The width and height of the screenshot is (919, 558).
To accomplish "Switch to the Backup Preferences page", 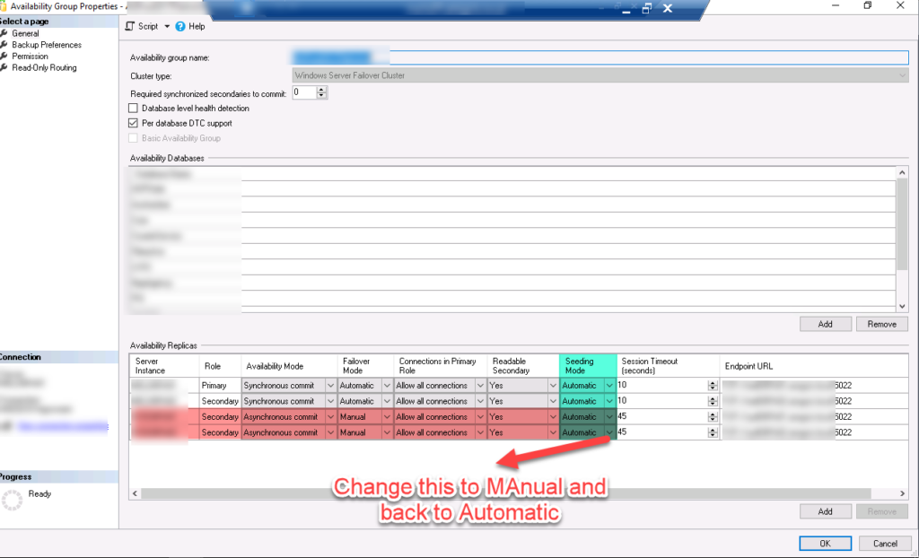I will pyautogui.click(x=47, y=45).
